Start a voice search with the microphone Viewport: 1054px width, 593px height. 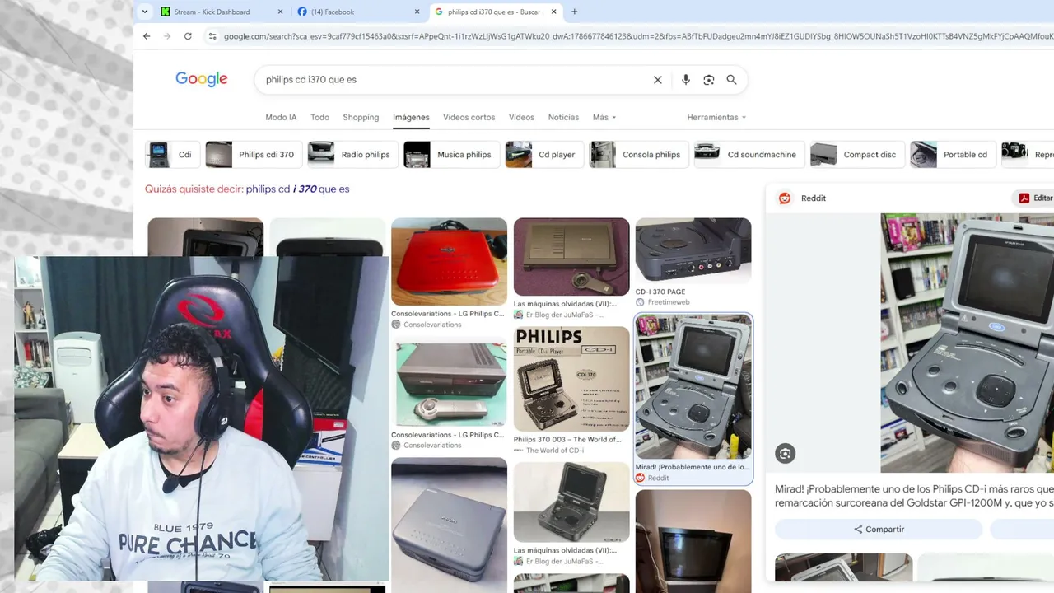coord(686,80)
